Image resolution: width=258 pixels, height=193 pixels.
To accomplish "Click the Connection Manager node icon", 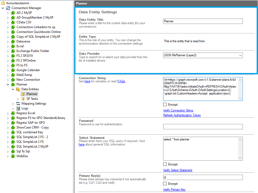I will click(8, 8).
